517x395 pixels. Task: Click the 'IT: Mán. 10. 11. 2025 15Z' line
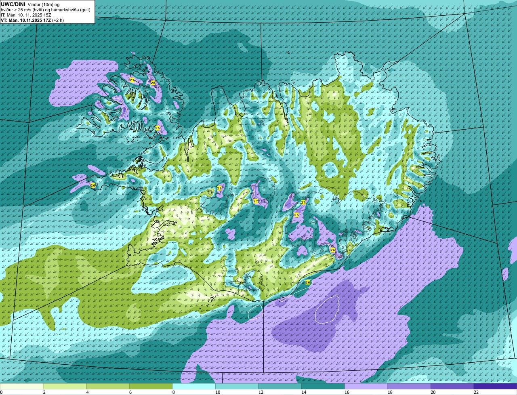coord(26,15)
